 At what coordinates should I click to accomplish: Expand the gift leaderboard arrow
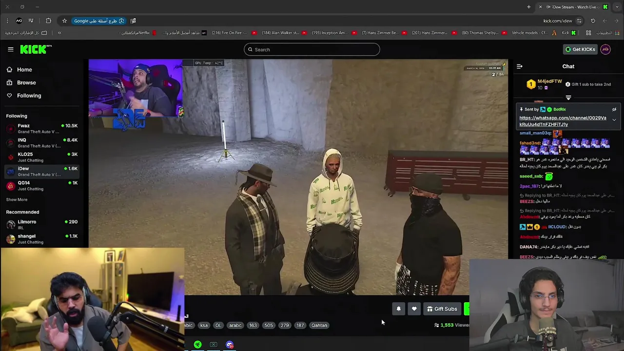pyautogui.click(x=568, y=97)
